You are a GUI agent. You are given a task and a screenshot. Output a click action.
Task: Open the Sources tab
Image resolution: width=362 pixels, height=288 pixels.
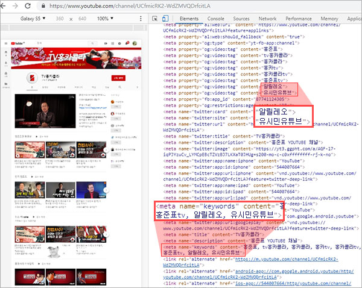click(241, 19)
